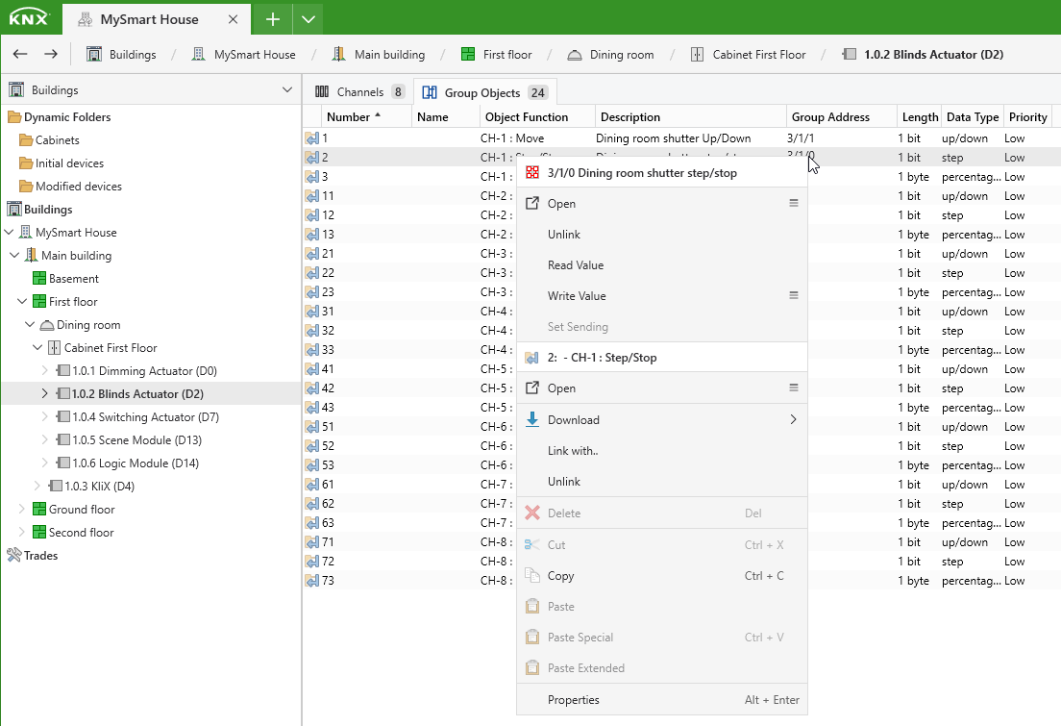Collapse the Main building tree node
Image resolution: width=1061 pixels, height=726 pixels.
click(x=14, y=256)
